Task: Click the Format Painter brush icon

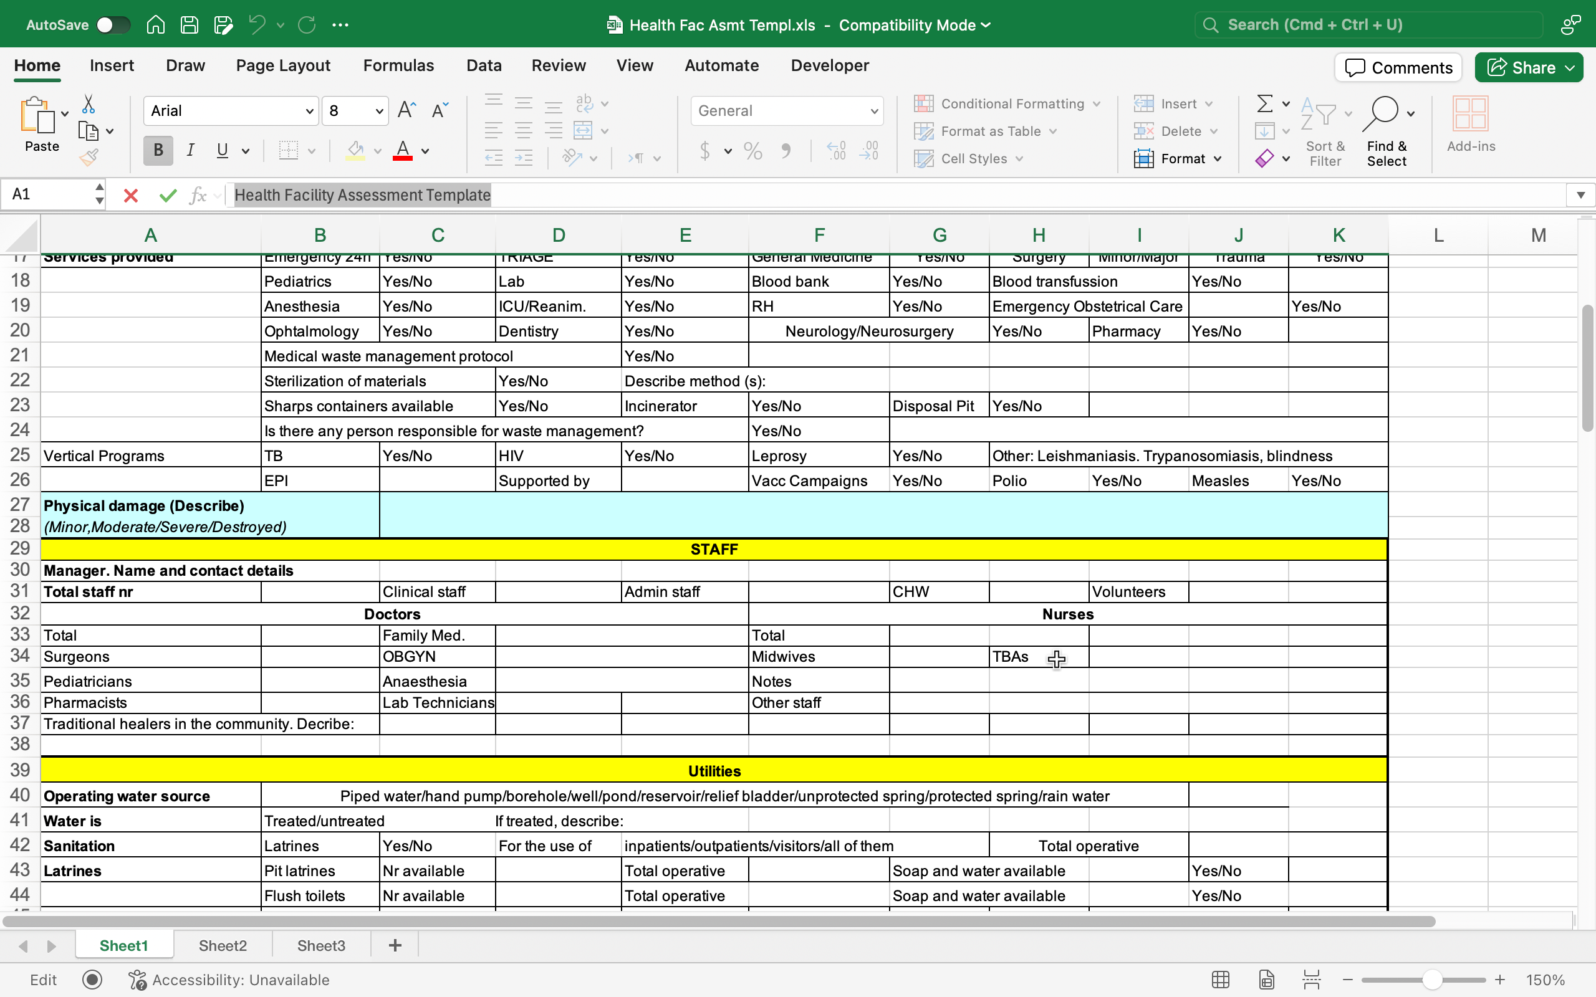Action: tap(89, 158)
